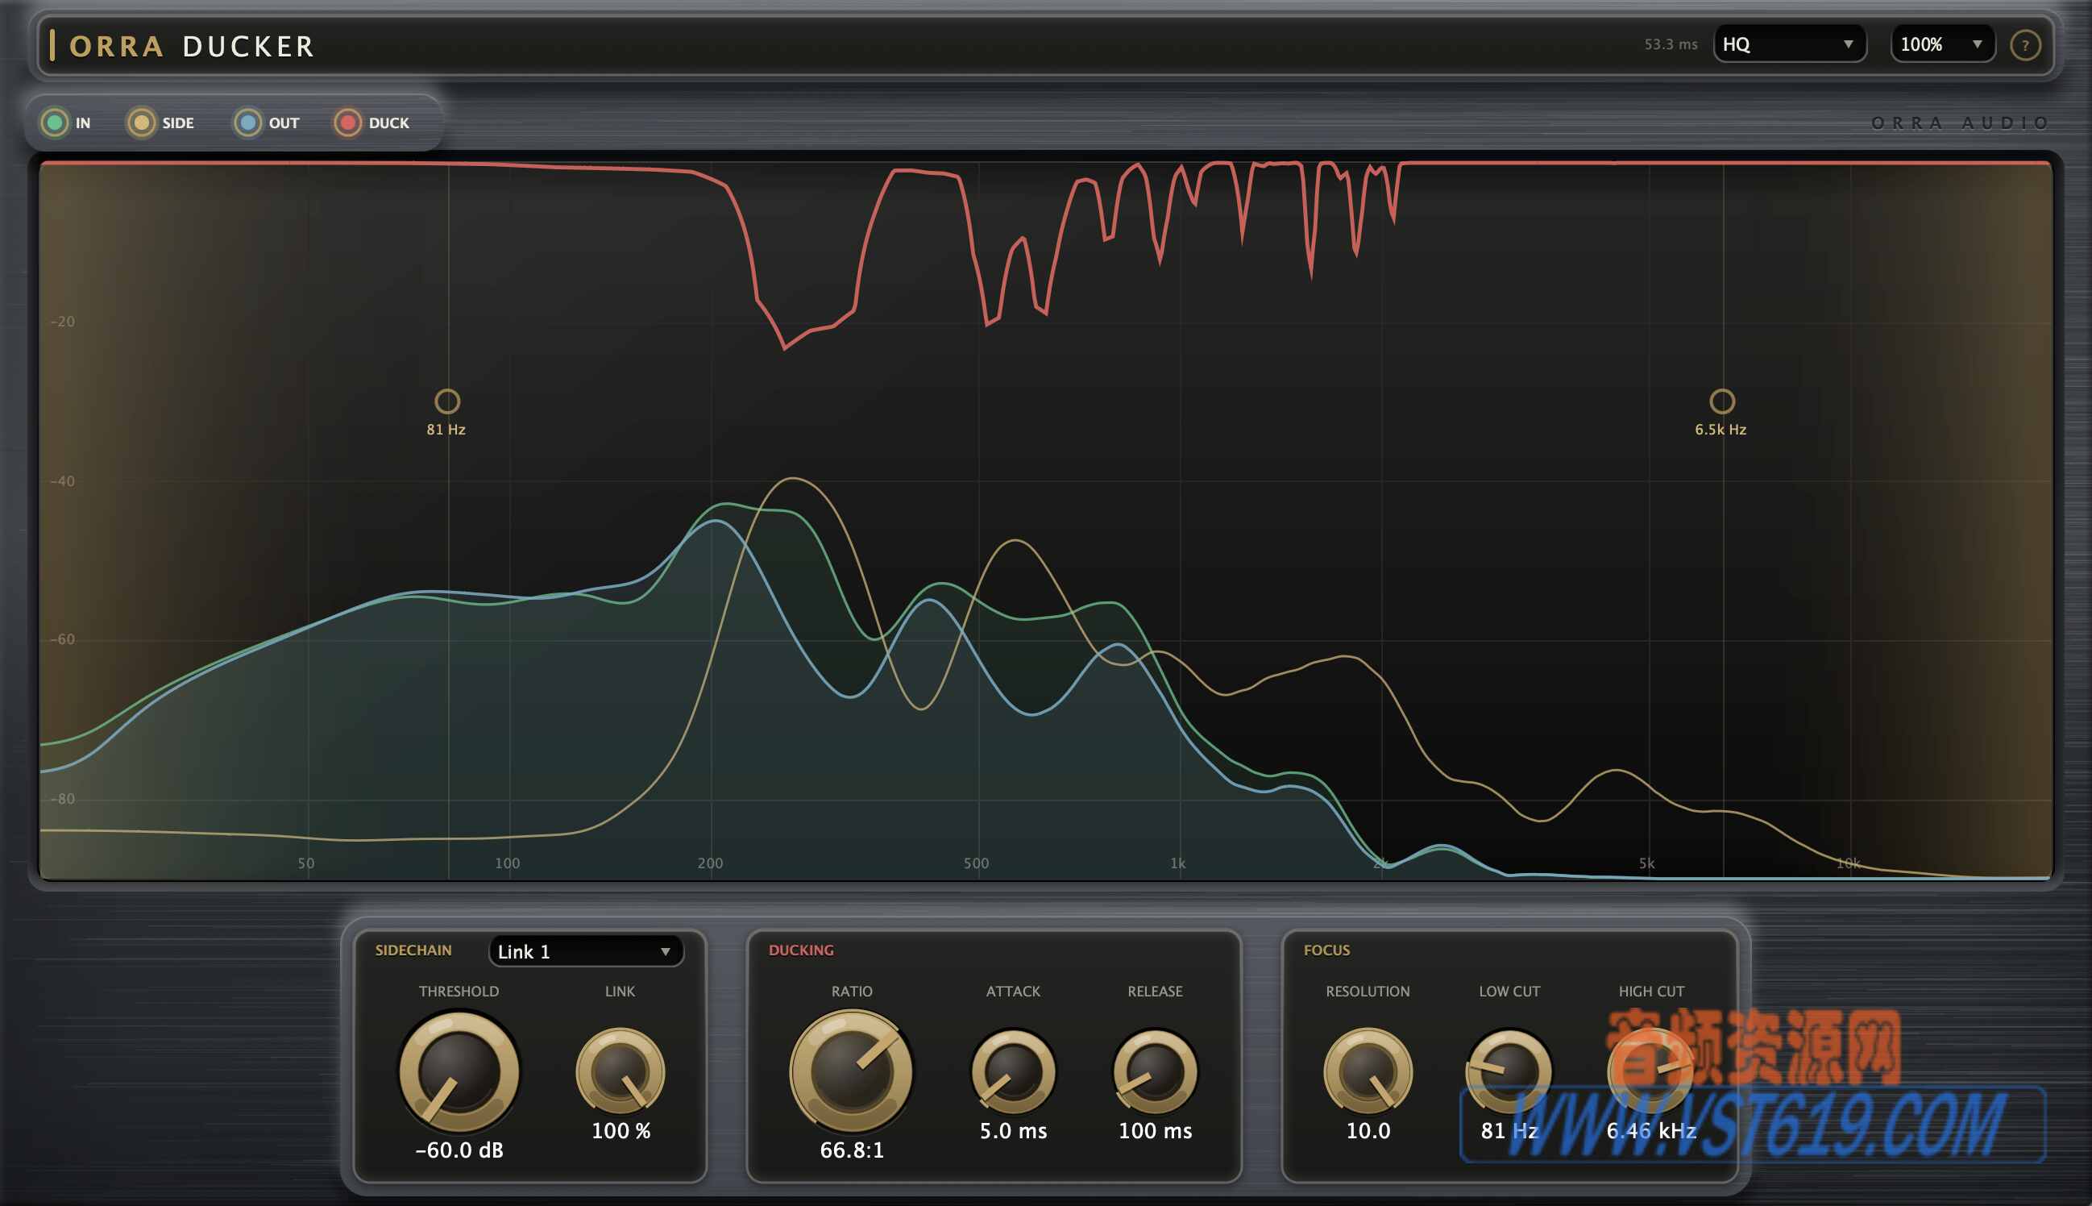Click the Link knob

click(x=620, y=1071)
